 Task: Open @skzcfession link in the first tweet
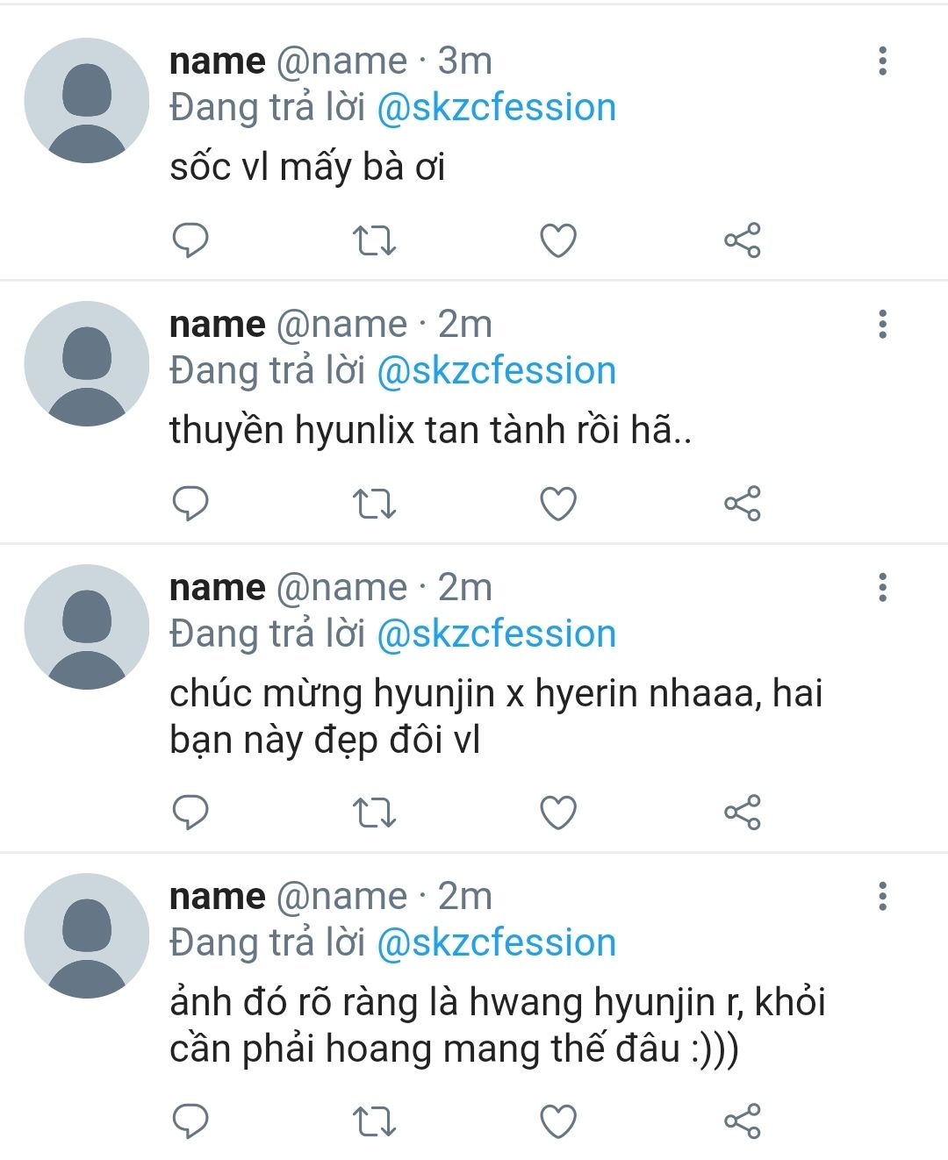(x=496, y=108)
